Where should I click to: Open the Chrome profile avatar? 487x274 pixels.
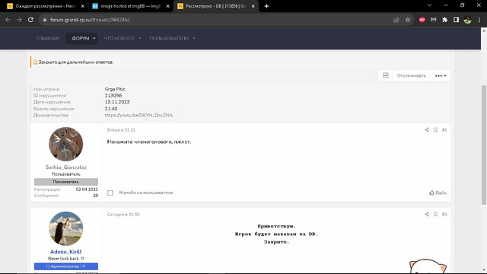[467, 20]
